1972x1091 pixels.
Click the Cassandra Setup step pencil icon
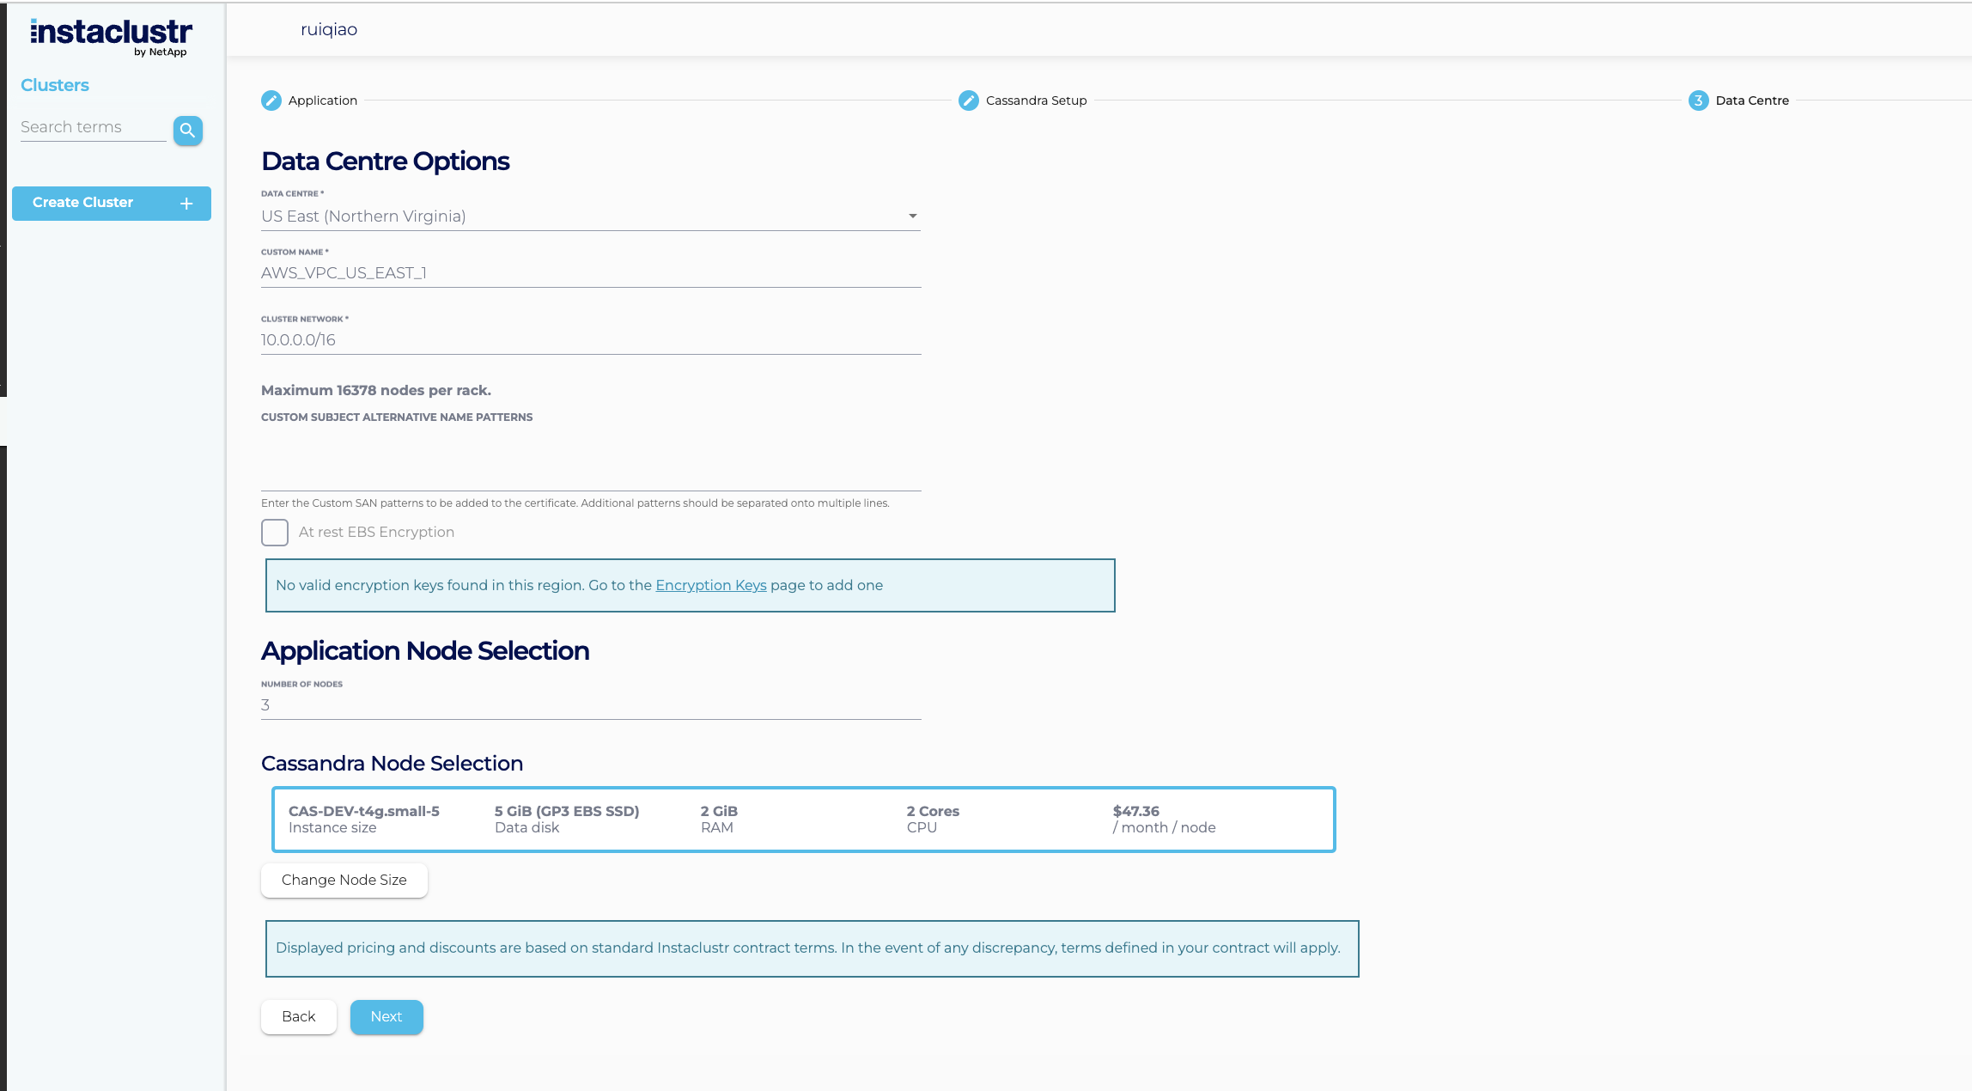click(x=968, y=101)
